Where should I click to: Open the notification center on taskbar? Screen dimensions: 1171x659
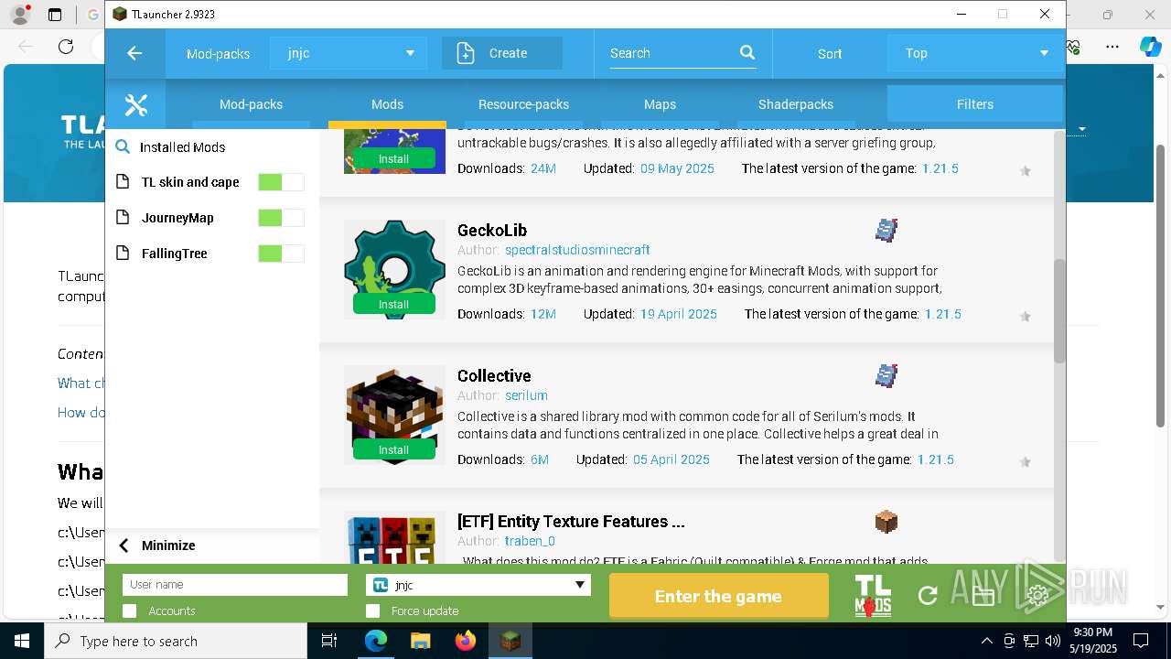click(x=1141, y=641)
